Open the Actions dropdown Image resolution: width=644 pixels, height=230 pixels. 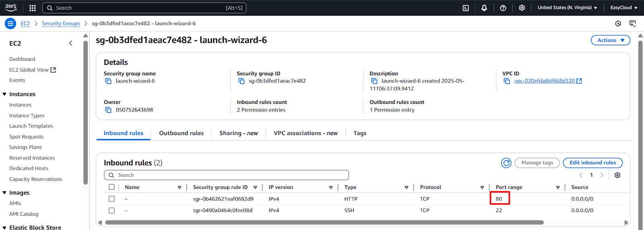pyautogui.click(x=611, y=40)
